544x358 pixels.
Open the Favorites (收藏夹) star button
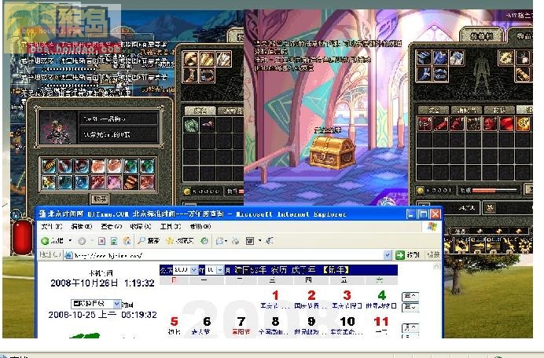[180, 240]
